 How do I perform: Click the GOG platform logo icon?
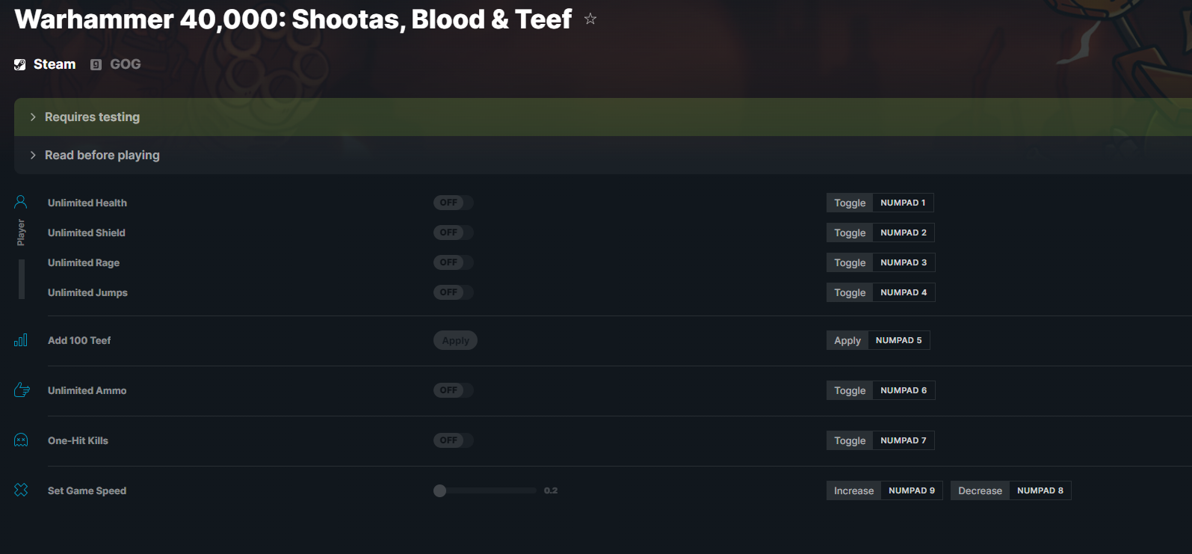pos(96,65)
